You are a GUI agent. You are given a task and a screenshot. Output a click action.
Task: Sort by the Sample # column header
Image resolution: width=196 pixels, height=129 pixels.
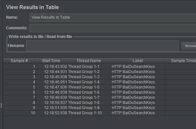19,61
